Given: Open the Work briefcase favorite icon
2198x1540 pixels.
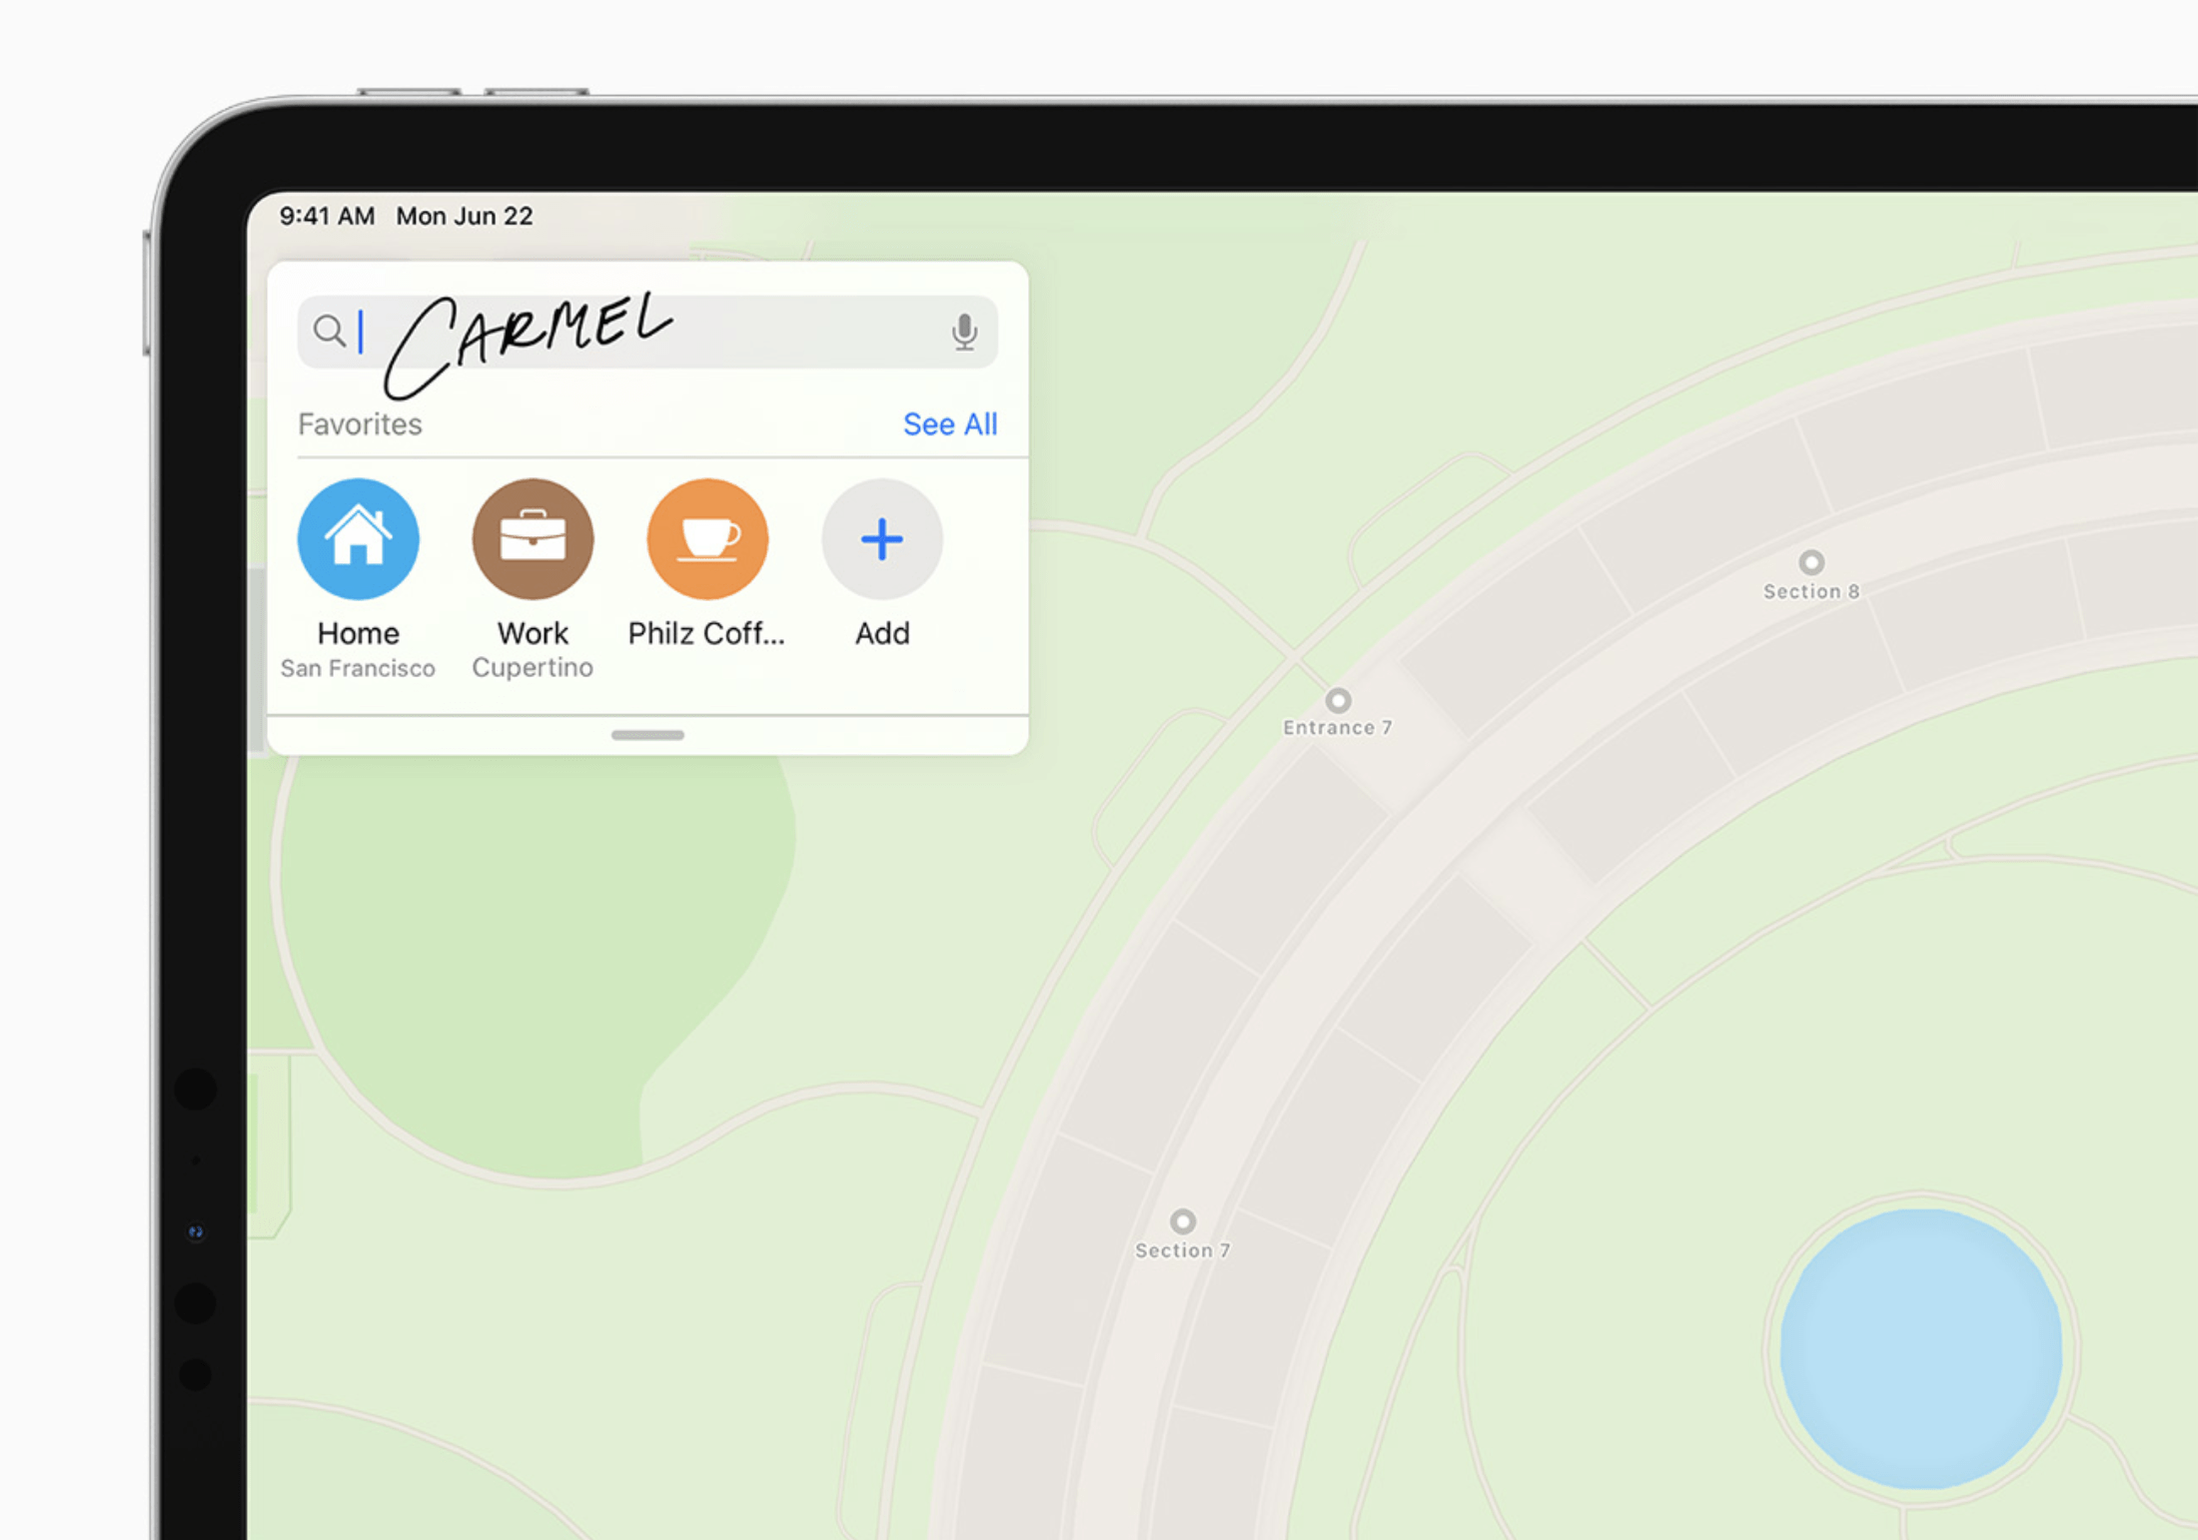Looking at the screenshot, I should pos(533,539).
